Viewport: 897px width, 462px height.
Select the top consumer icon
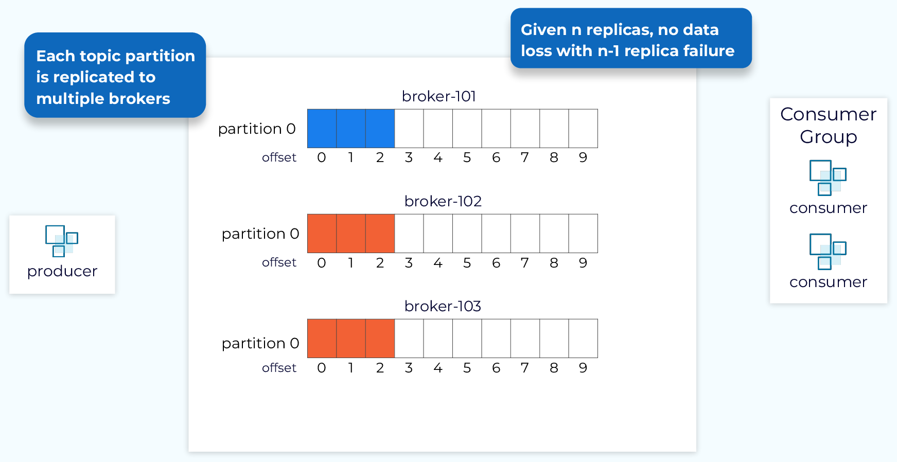(828, 177)
